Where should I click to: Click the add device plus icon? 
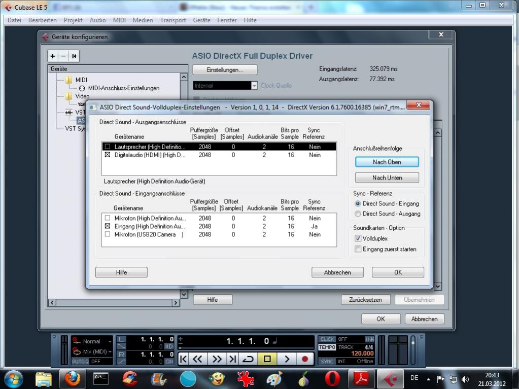(53, 56)
